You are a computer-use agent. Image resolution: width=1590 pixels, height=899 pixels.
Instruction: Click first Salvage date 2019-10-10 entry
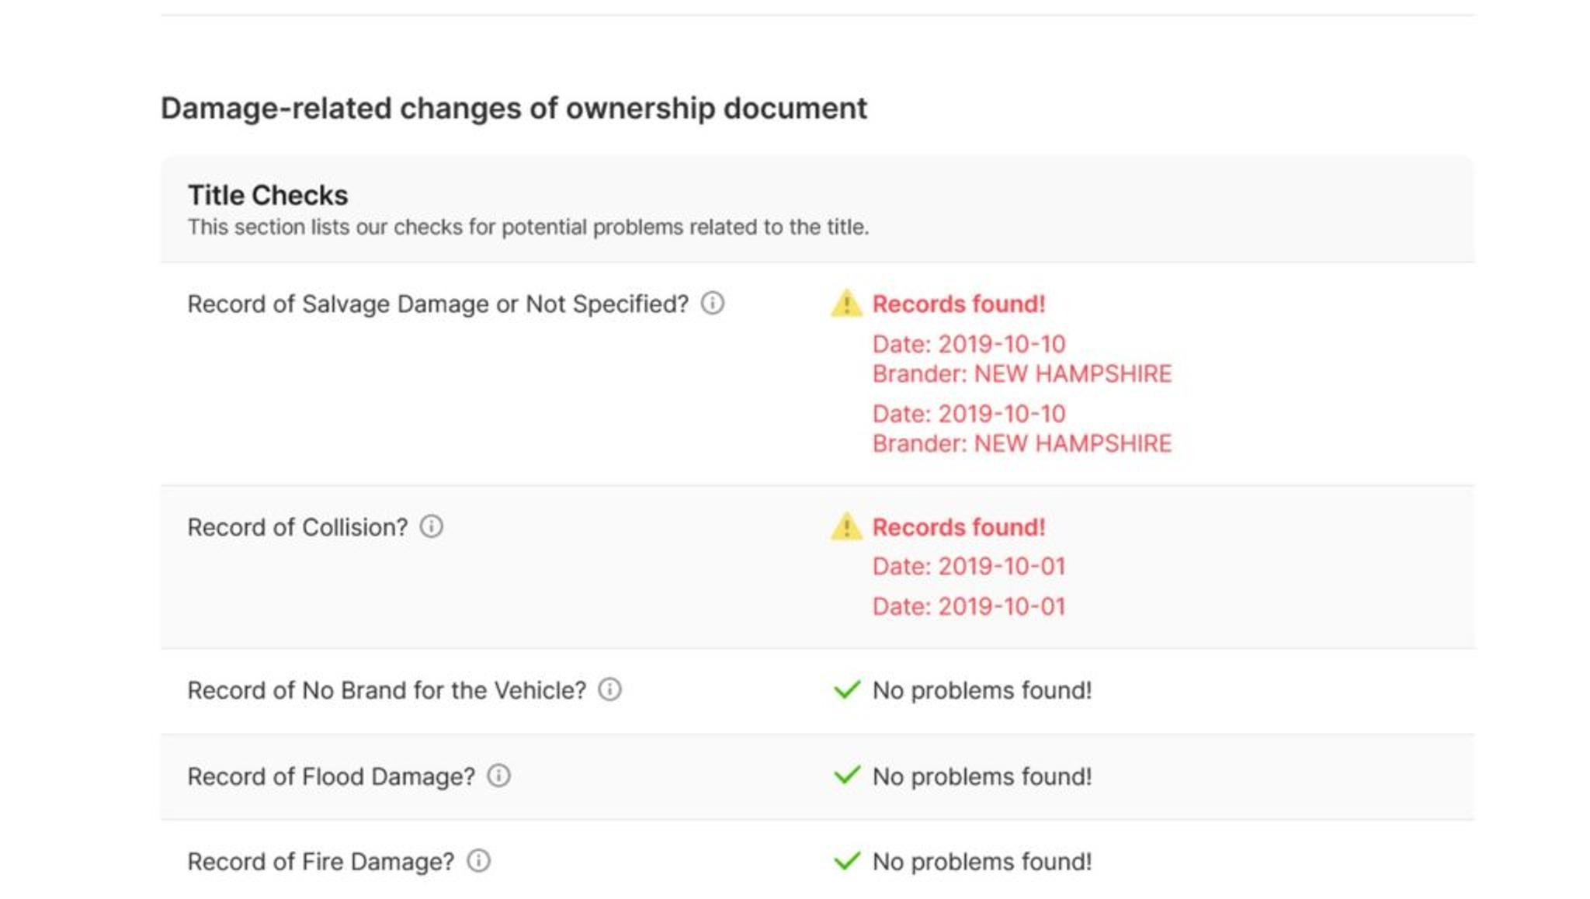(x=969, y=344)
